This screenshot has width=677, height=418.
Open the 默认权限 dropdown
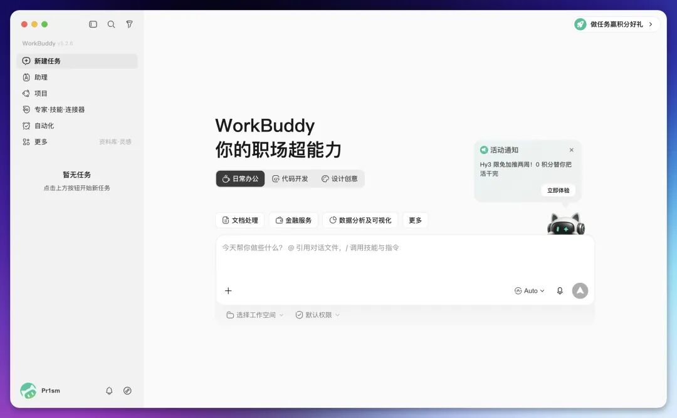(x=317, y=315)
